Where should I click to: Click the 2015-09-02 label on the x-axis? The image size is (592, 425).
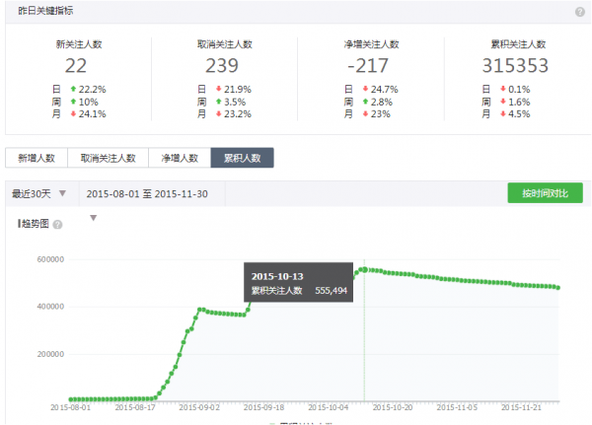[x=201, y=405]
